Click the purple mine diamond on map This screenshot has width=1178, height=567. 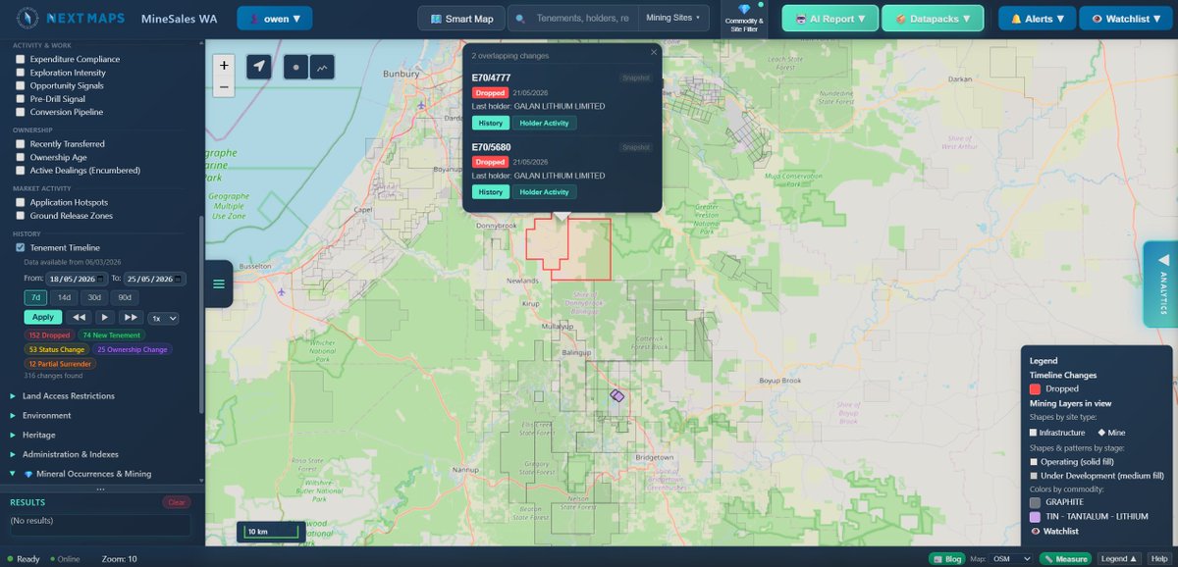click(x=617, y=395)
